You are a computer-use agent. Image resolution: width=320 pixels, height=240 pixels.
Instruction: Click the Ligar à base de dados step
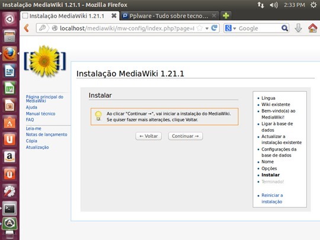[x=277, y=127]
